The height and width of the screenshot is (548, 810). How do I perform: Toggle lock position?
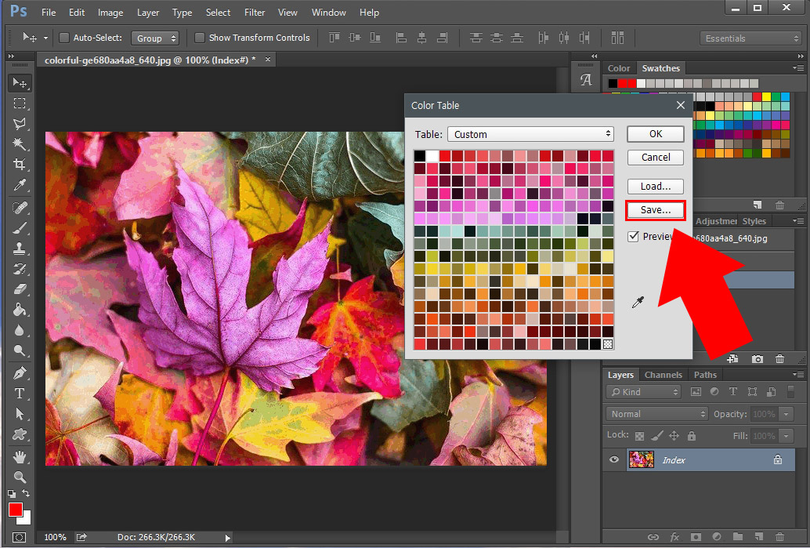point(674,436)
